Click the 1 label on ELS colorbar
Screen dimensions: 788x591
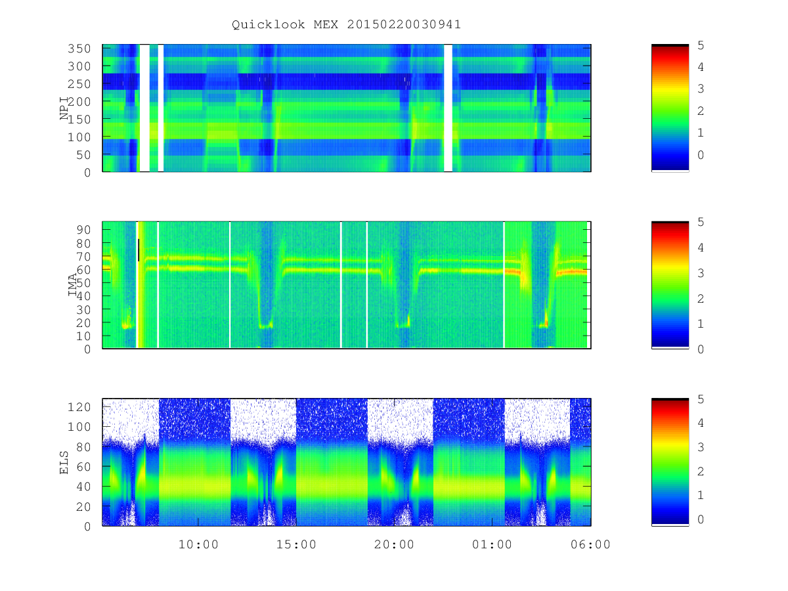pos(701,495)
